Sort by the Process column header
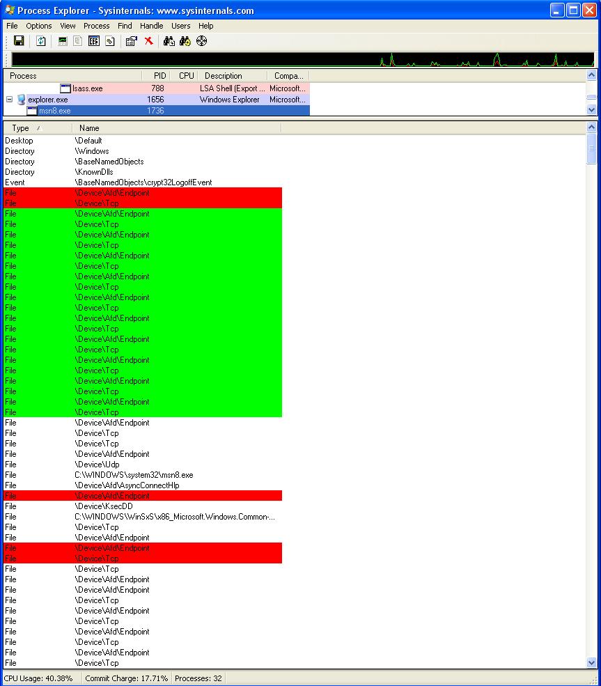601x686 pixels. pos(72,76)
